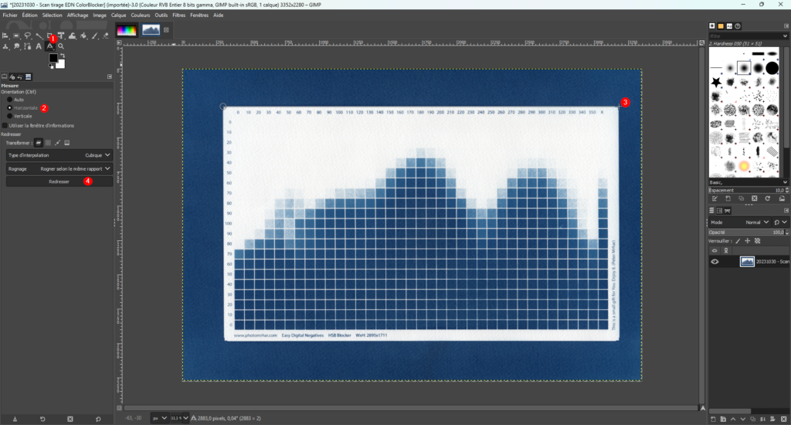Lock layer alpha channel
Image resolution: width=791 pixels, height=425 pixels.
coord(757,241)
